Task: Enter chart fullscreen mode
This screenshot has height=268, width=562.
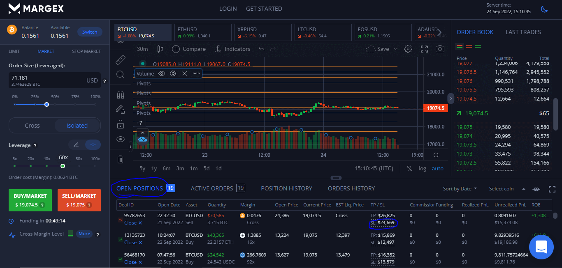Action: [x=424, y=49]
